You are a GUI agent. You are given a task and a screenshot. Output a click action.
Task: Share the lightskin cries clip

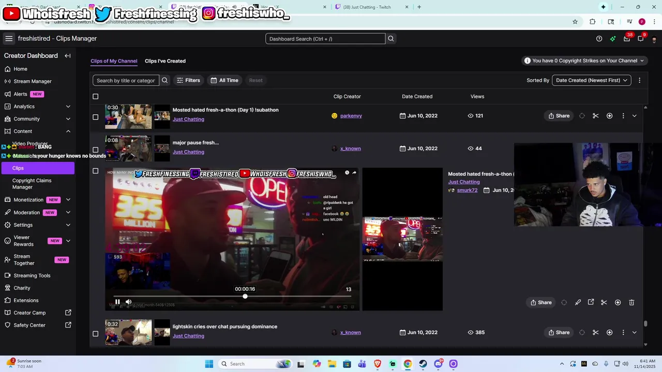[x=559, y=332]
